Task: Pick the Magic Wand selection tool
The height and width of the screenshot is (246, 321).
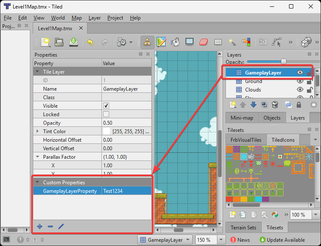Action: [x=232, y=42]
